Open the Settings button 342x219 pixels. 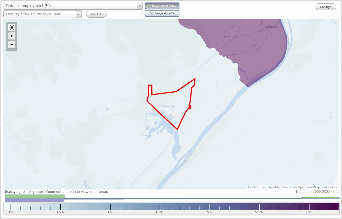(x=325, y=7)
